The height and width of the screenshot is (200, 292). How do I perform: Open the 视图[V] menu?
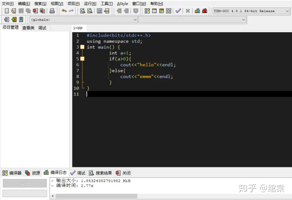click(x=57, y=4)
